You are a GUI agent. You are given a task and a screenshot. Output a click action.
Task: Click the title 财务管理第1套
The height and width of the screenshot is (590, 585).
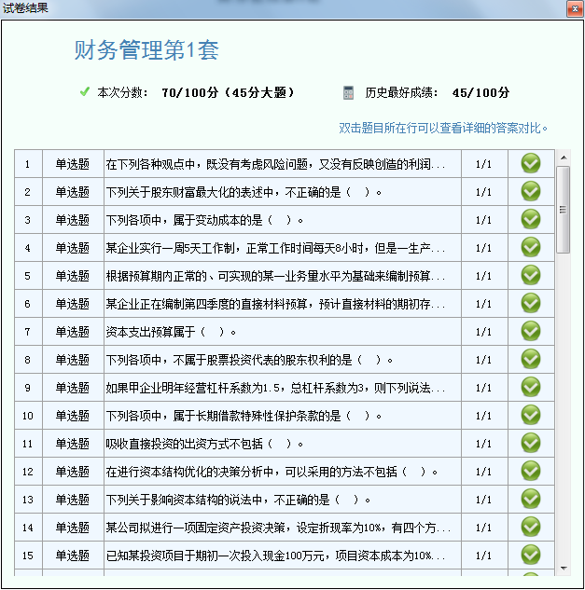click(146, 50)
